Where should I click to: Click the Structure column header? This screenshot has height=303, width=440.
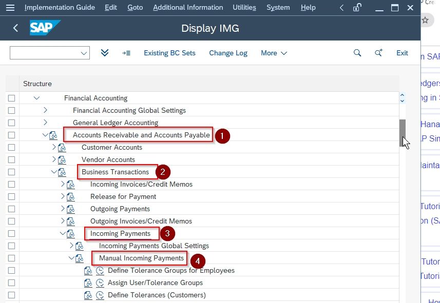(209, 84)
